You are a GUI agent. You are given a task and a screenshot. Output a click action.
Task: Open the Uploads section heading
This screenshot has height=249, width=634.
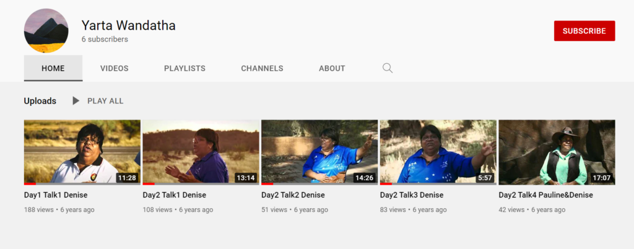[x=40, y=101]
